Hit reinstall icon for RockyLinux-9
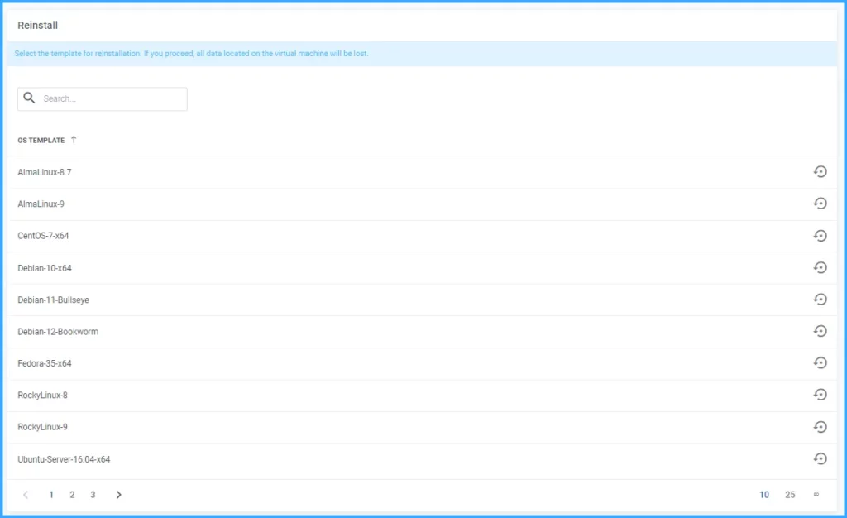Viewport: 847px width, 518px height. pos(820,427)
